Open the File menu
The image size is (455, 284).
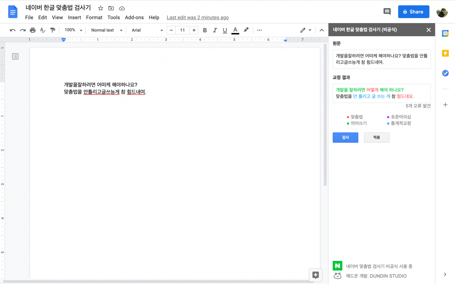(29, 17)
